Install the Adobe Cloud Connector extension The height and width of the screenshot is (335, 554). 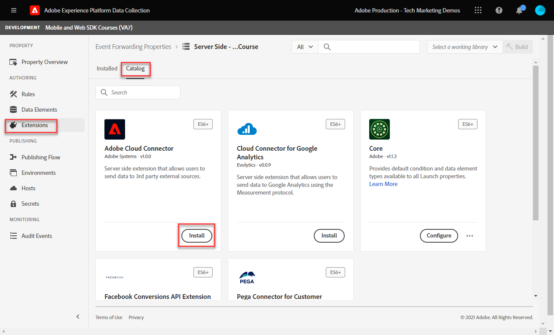[197, 236]
